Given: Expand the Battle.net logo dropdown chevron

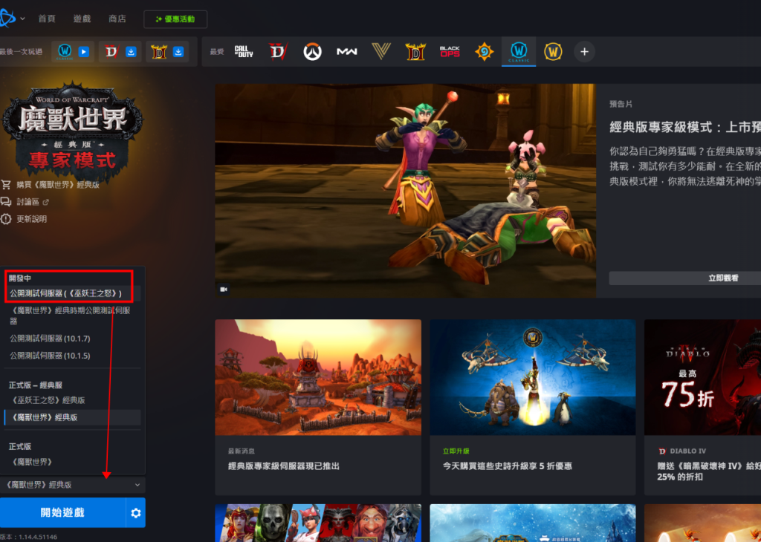Looking at the screenshot, I should pyautogui.click(x=23, y=19).
